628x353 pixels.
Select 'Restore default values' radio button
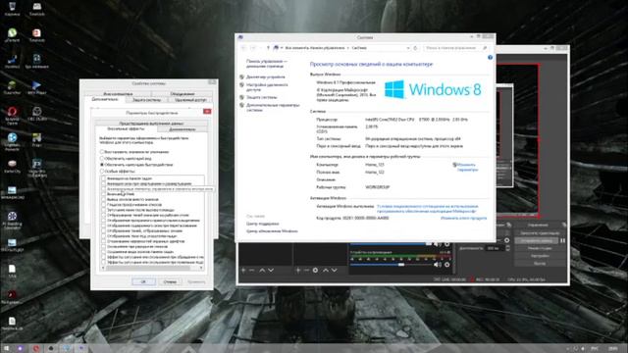[x=102, y=152]
